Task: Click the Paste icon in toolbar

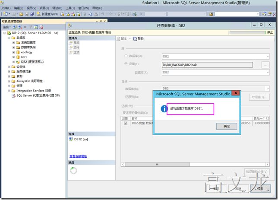Action: pyautogui.click(x=96, y=14)
